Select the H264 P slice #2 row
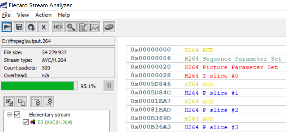This screenshot has height=132, width=286. pos(206,110)
